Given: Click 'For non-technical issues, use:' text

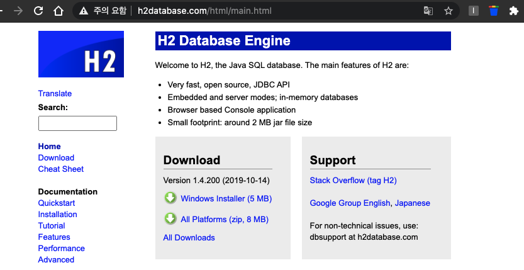Looking at the screenshot, I should point(364,226).
